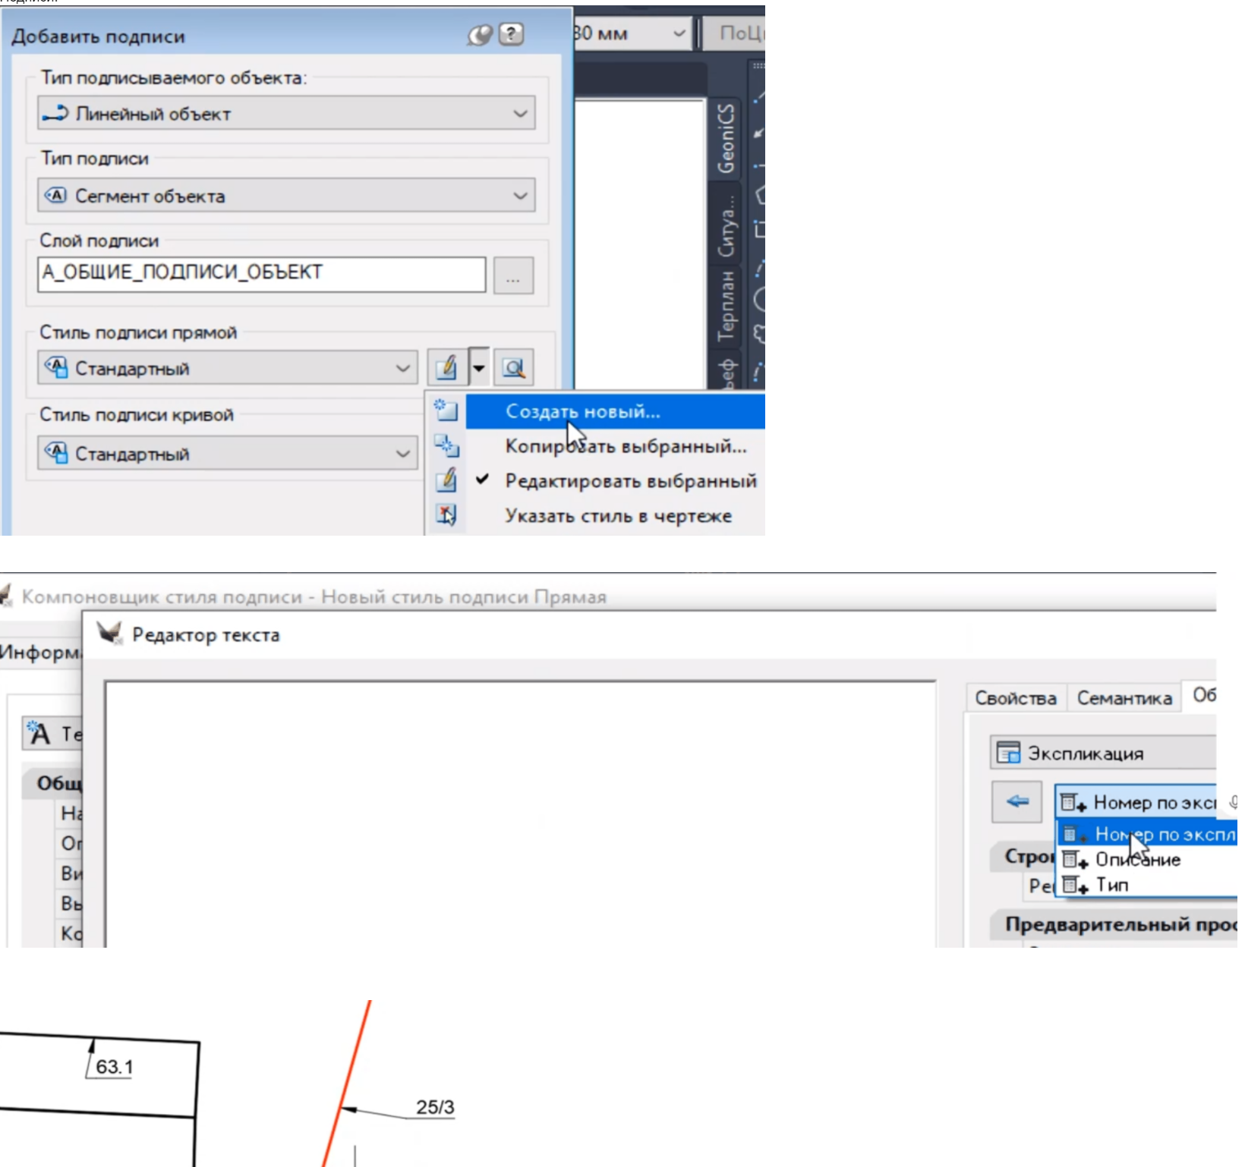The height and width of the screenshot is (1167, 1245).
Task: Click the copy style icon in menu
Action: point(446,446)
